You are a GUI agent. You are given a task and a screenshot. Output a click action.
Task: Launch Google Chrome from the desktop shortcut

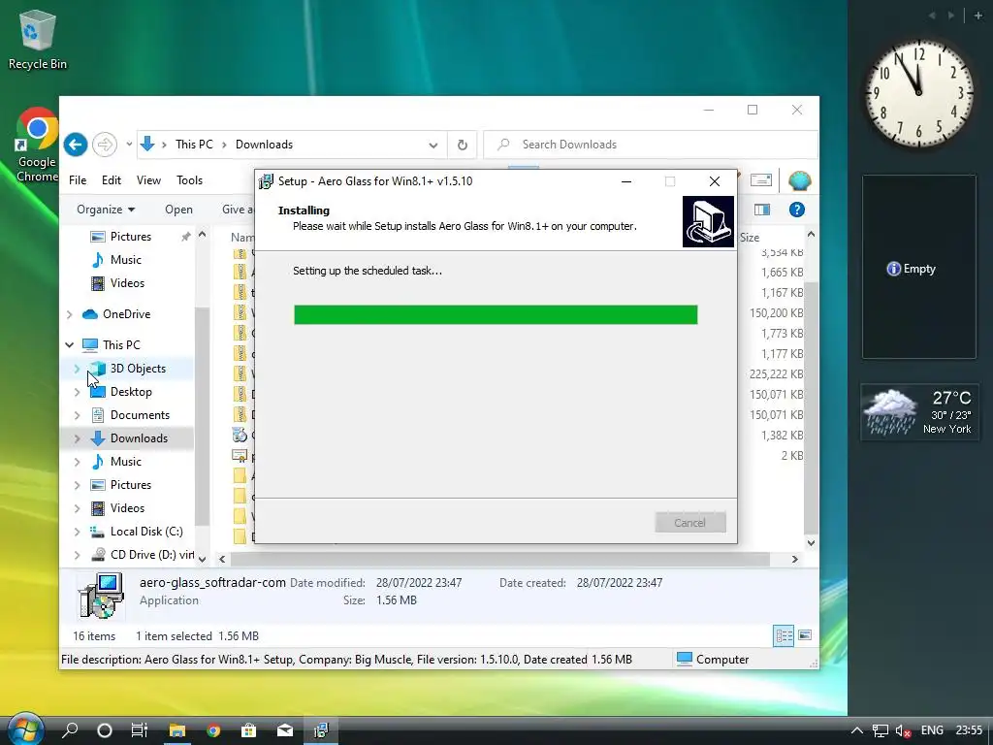pyautogui.click(x=37, y=146)
